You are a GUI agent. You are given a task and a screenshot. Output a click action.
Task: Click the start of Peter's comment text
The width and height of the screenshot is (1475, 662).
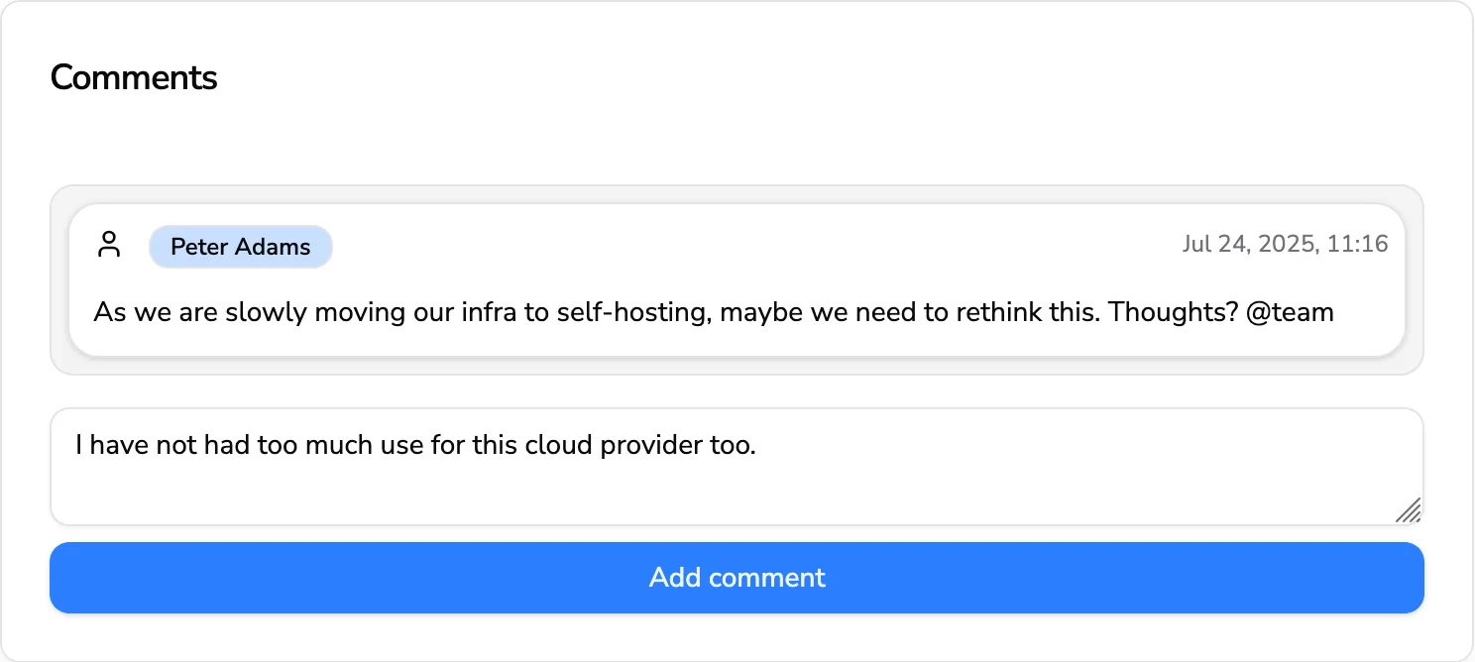(x=95, y=312)
